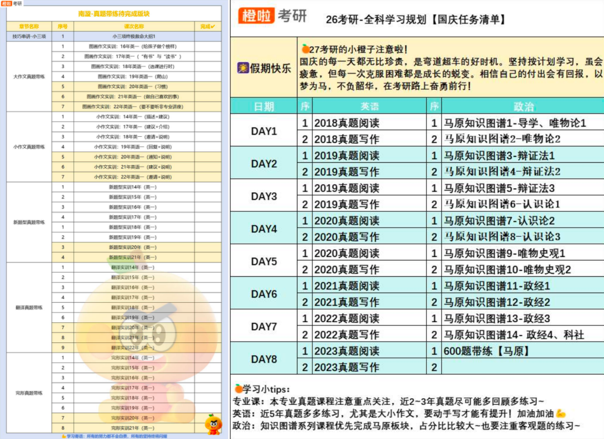Select the 马原知识图谱14- 政经4、科社 cell
604x439 pixels.
tap(523, 335)
